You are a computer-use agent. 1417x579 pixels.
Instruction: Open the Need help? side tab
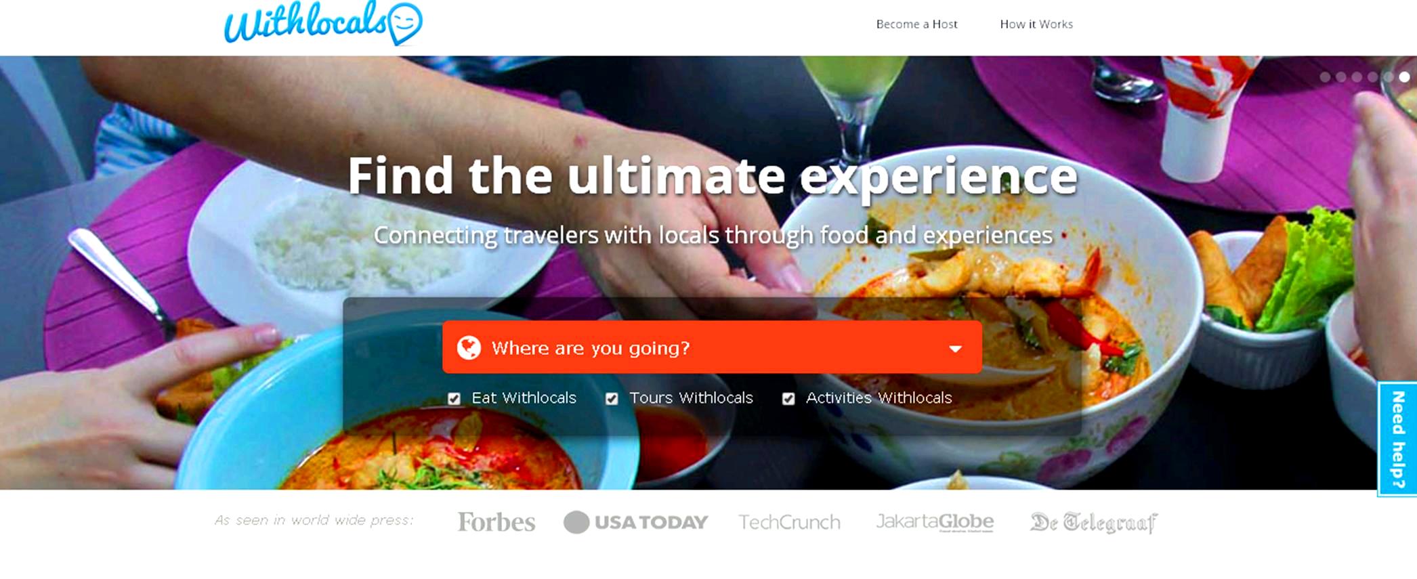[x=1397, y=439]
